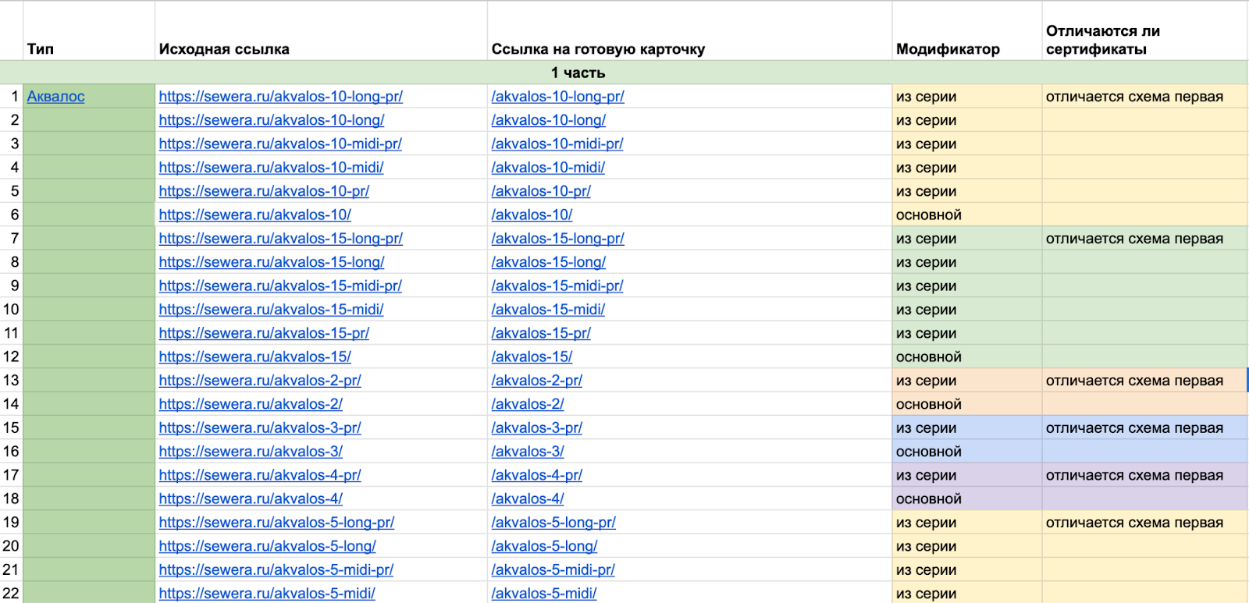Select the 'Модификатор' header cell
Screen dimensions: 1249x603
pos(966,31)
